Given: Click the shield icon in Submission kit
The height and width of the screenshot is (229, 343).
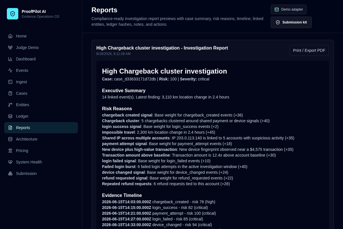Looking at the screenshot, I should [278, 22].
